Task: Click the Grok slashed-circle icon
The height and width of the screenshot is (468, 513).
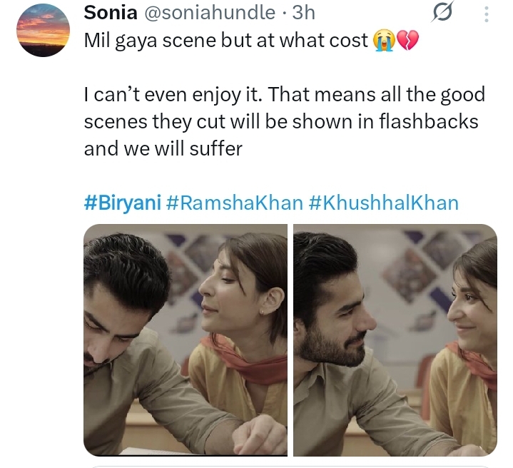Action: click(x=442, y=14)
